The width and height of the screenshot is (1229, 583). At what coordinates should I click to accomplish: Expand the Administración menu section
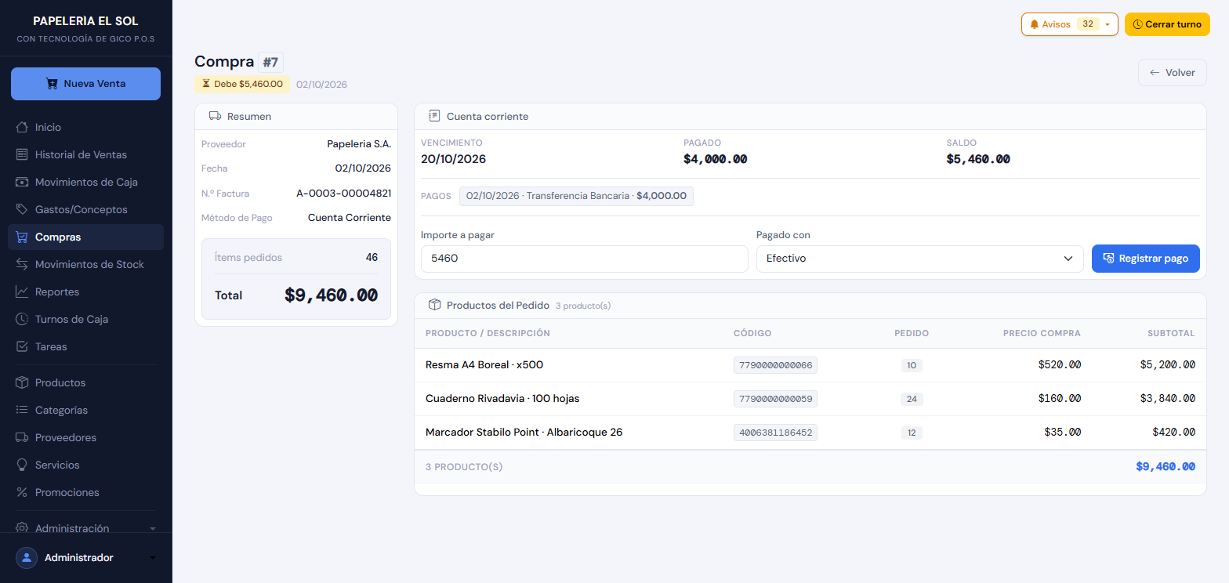tap(86, 528)
